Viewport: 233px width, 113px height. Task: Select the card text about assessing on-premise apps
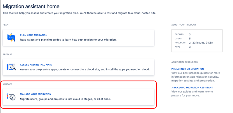[85, 69]
